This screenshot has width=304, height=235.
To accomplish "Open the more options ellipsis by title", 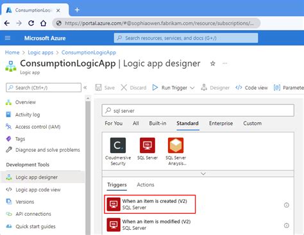I will point(225,63).
